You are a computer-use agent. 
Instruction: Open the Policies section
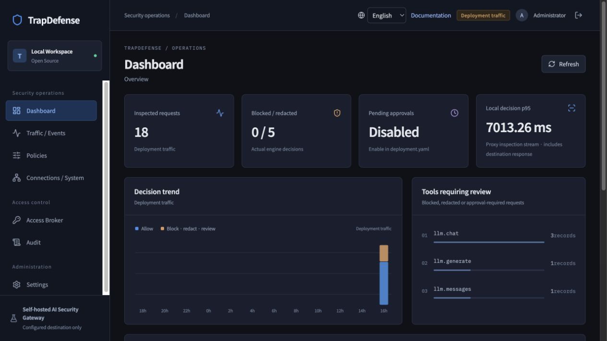[x=51, y=155]
